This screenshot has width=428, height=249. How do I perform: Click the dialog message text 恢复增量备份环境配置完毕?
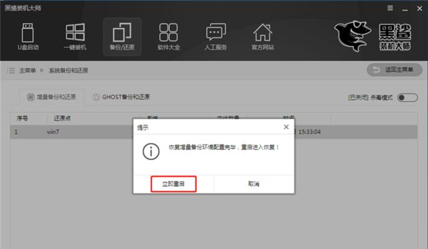coord(202,148)
